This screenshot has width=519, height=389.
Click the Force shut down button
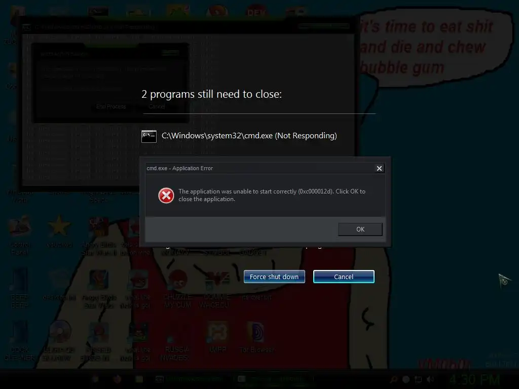[x=274, y=277]
